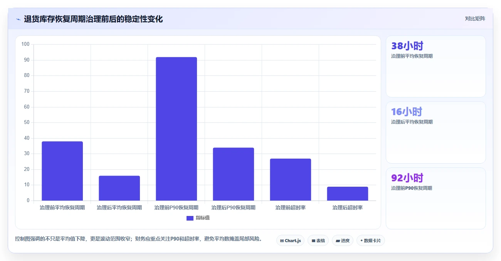Select the 进度 tag chip
501x261 pixels.
(x=343, y=241)
